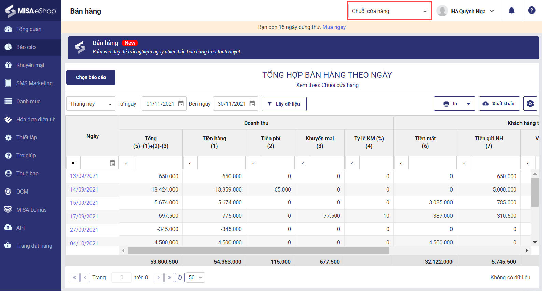This screenshot has height=291, width=542.
Task: Open the Tháng này period dropdown
Action: point(91,104)
